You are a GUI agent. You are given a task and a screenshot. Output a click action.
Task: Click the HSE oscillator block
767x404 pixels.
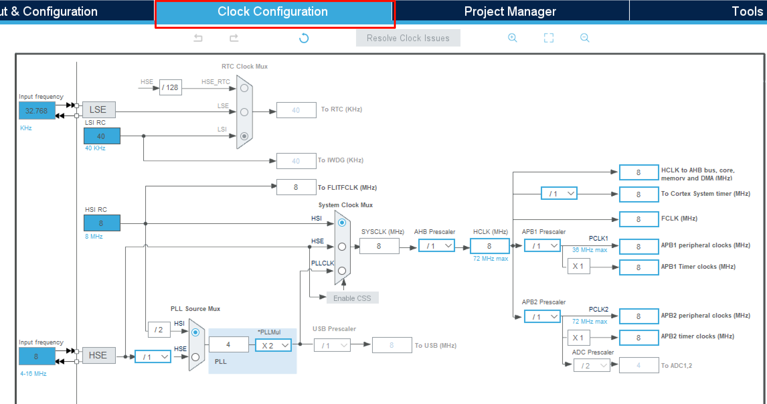99,355
